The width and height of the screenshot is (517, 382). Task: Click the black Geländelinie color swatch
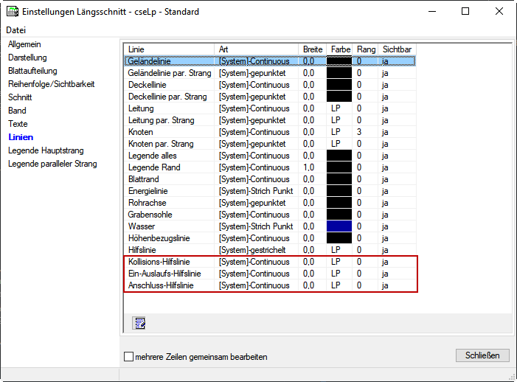pos(339,61)
